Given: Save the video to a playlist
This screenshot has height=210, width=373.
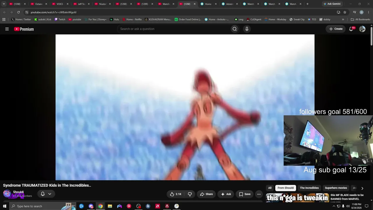Looking at the screenshot, I should 245,194.
